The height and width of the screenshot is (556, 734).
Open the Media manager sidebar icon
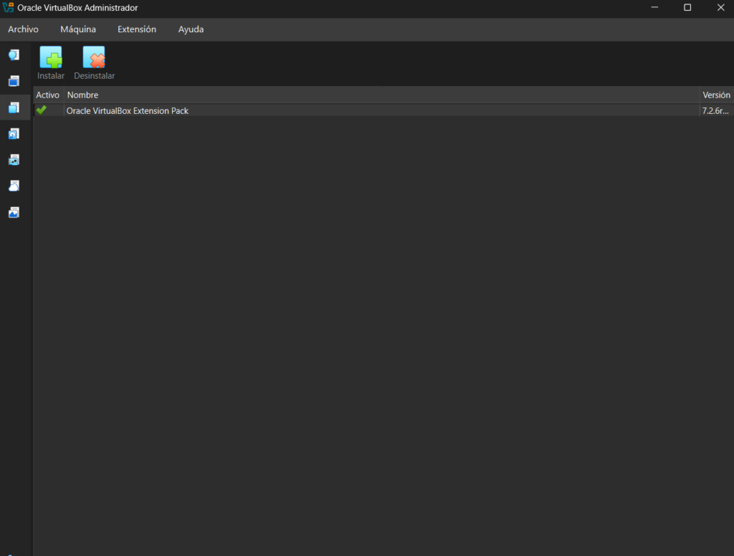(x=14, y=134)
